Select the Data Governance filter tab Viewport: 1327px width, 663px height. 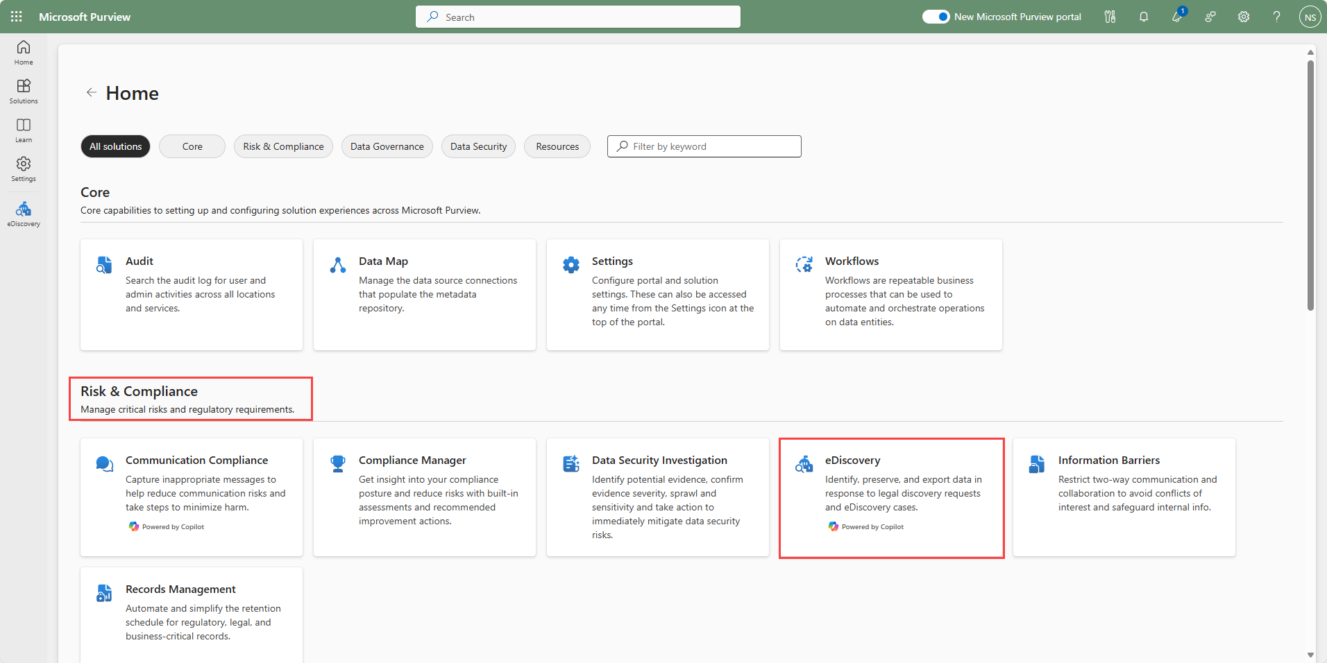coord(387,146)
